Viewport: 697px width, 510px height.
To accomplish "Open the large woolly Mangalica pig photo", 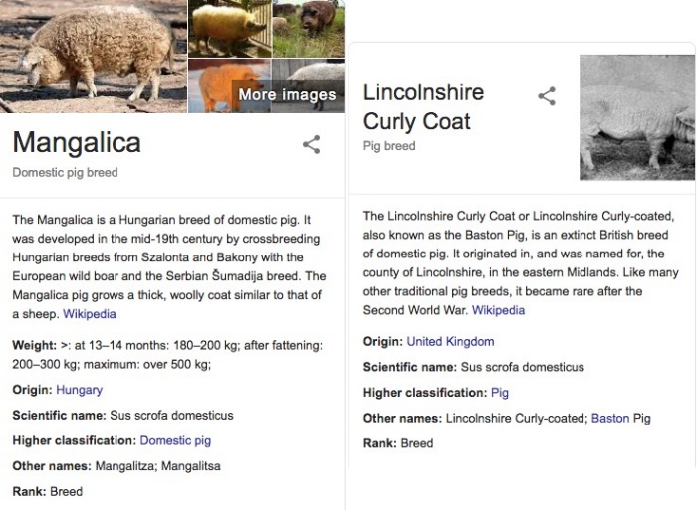I will 94,57.
